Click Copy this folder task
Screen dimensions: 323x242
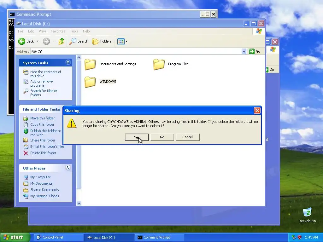[x=42, y=124]
